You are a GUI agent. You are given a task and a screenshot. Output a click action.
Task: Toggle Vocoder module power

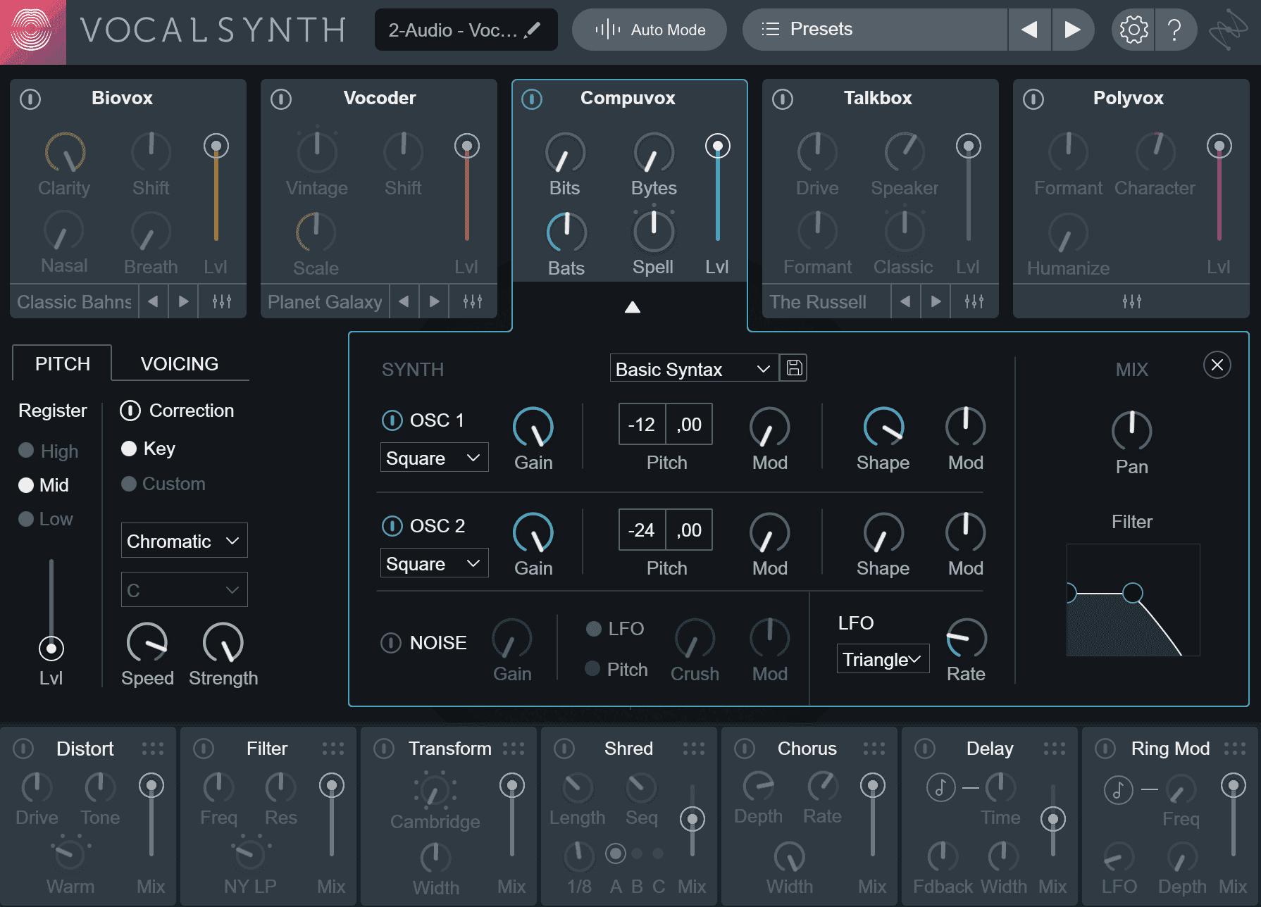[281, 99]
